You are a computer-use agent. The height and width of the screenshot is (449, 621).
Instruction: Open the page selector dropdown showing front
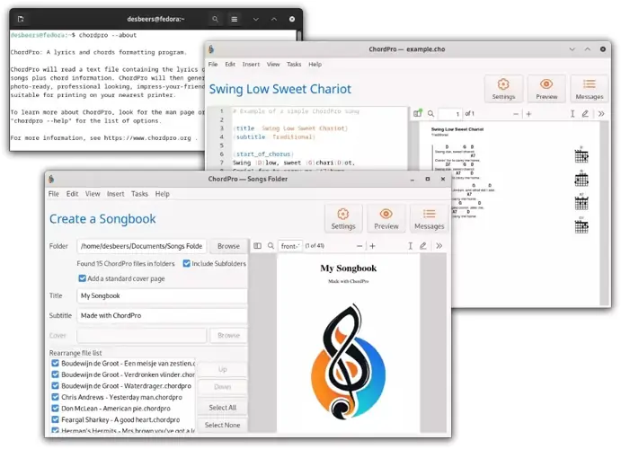(290, 245)
